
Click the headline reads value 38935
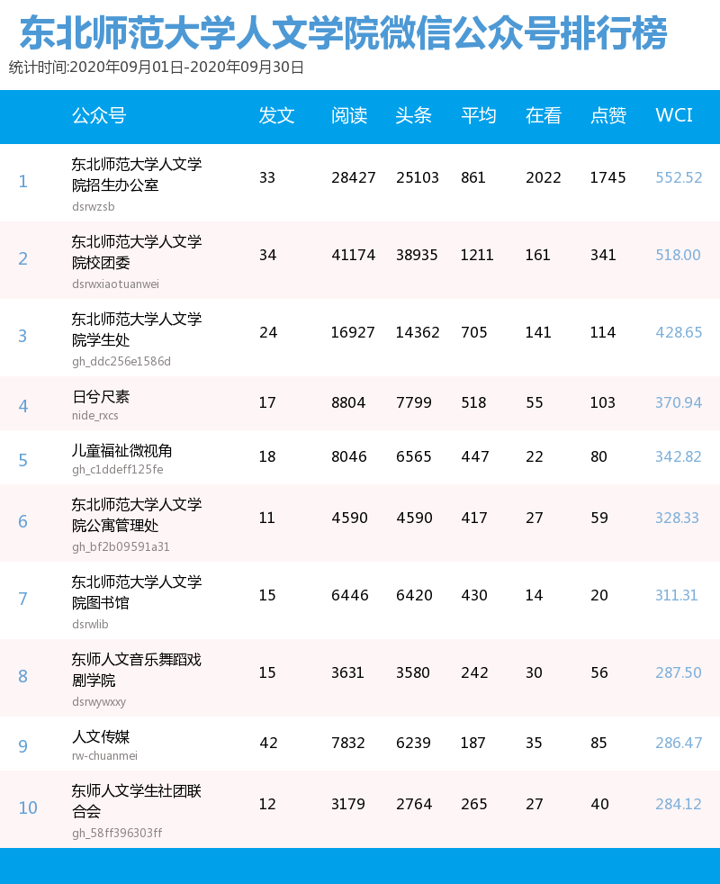(x=418, y=255)
